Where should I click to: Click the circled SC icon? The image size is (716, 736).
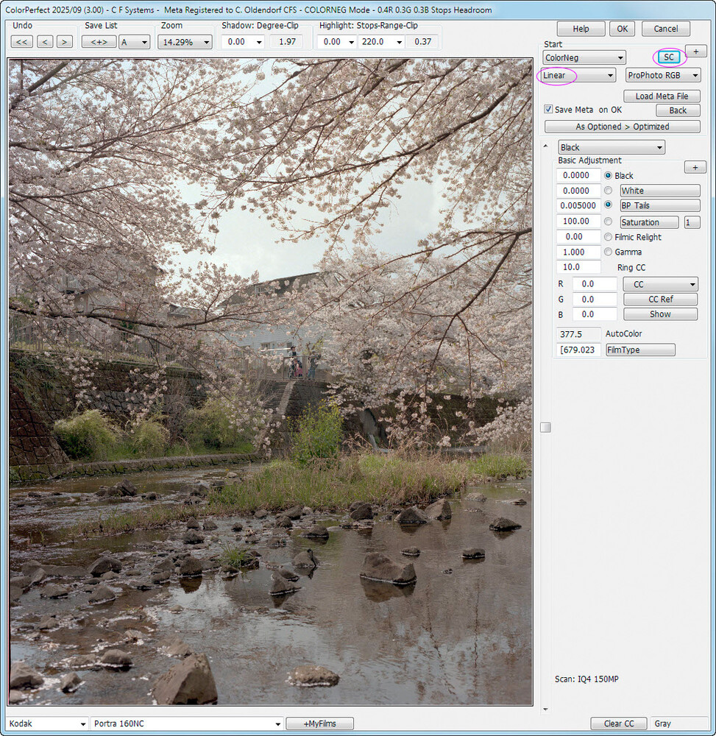coord(667,57)
